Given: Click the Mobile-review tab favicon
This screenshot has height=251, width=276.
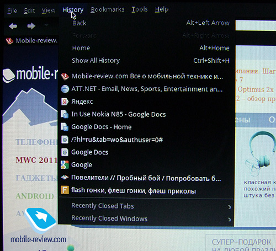Looking at the screenshot, I should pyautogui.click(x=9, y=41).
